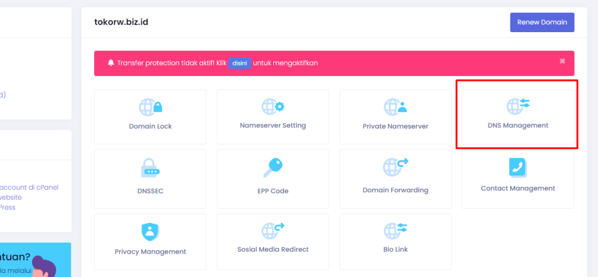
Task: Select the Bio Link label
Action: click(395, 250)
